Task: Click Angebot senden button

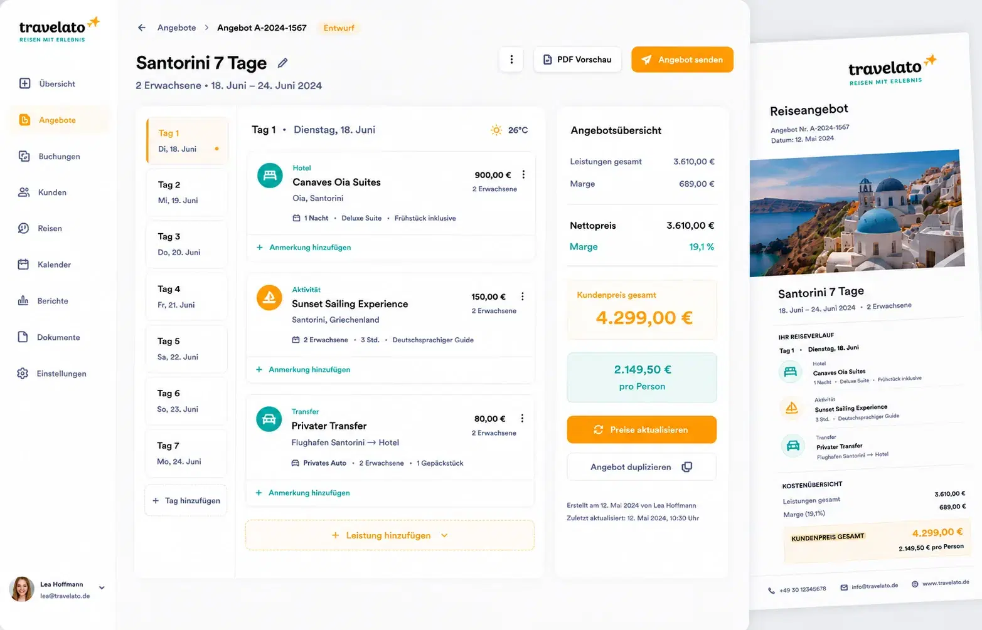Action: [682, 60]
